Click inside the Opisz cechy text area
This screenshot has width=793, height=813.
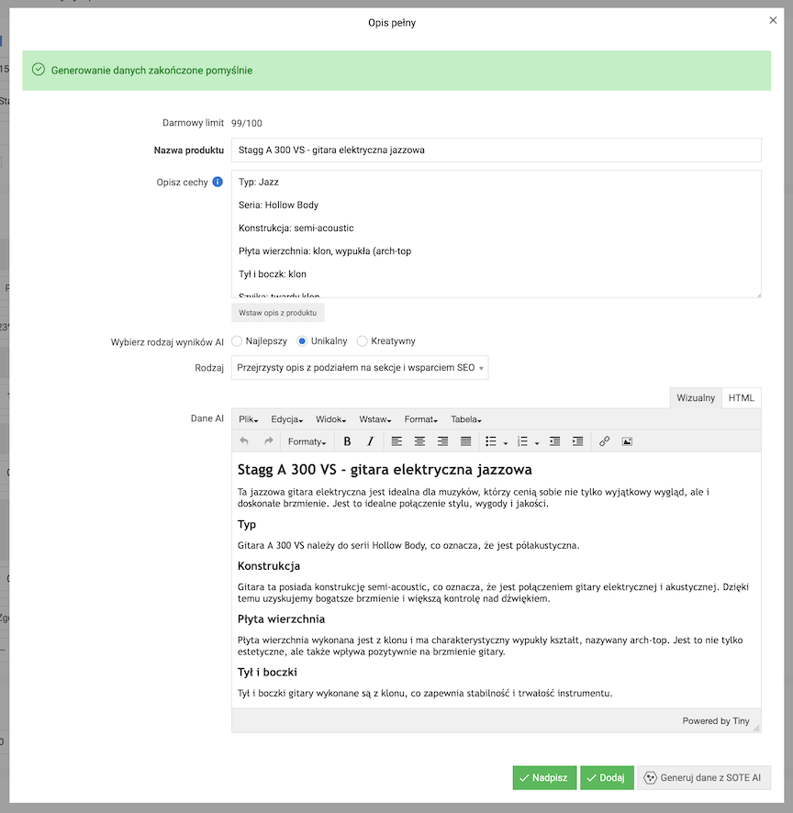pos(497,234)
